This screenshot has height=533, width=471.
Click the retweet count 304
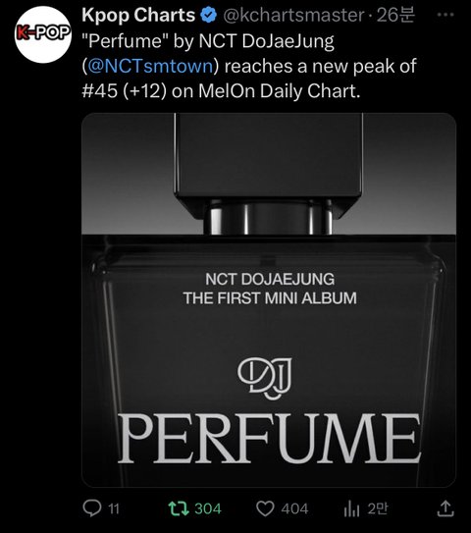(x=208, y=508)
